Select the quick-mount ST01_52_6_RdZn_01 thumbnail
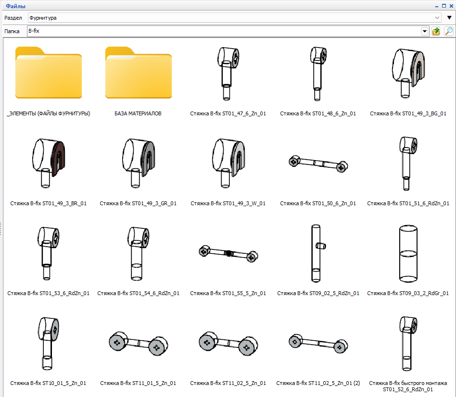Viewport: 456px width, 397px height. 408,344
